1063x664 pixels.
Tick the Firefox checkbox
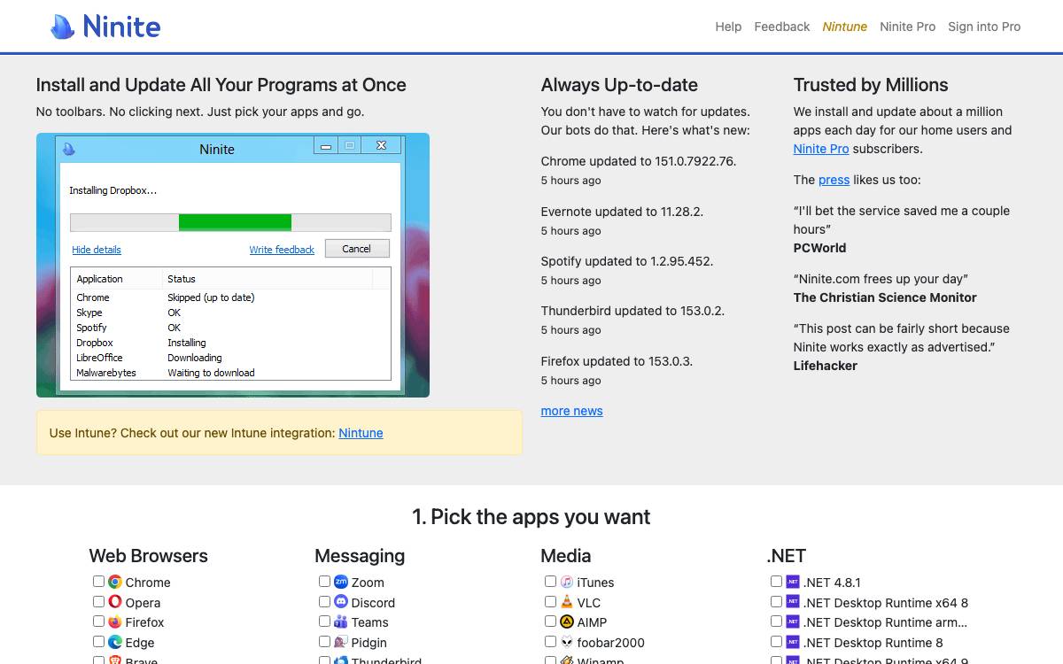point(98,622)
